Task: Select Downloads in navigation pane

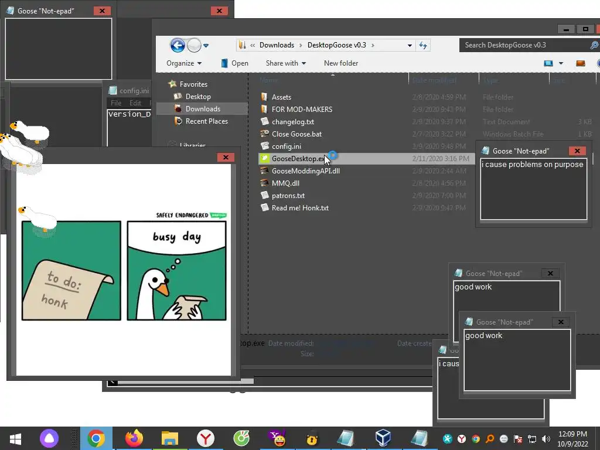Action: 203,108
